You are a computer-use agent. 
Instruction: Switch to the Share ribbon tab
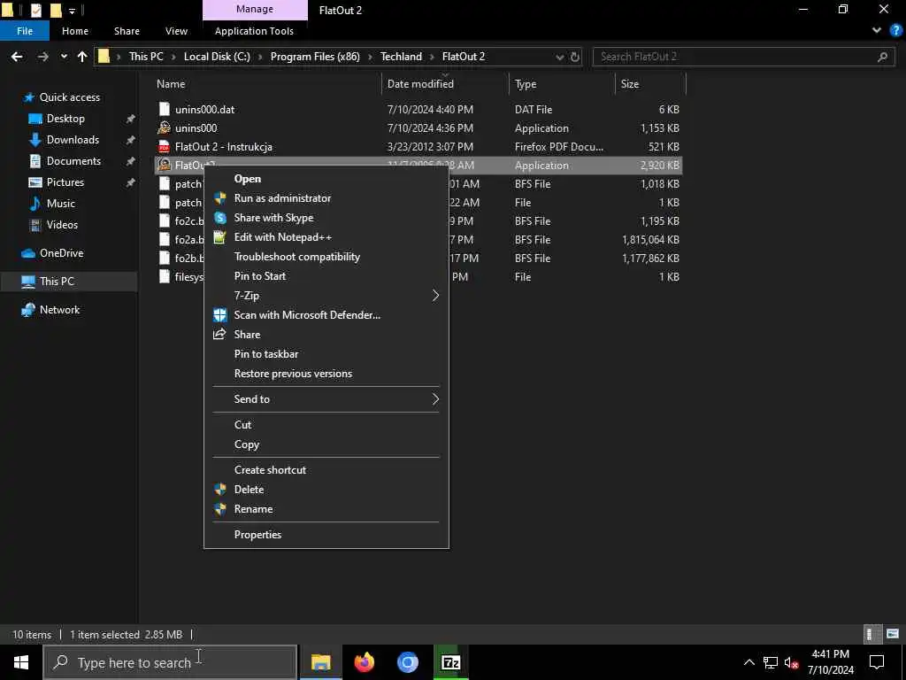click(127, 31)
